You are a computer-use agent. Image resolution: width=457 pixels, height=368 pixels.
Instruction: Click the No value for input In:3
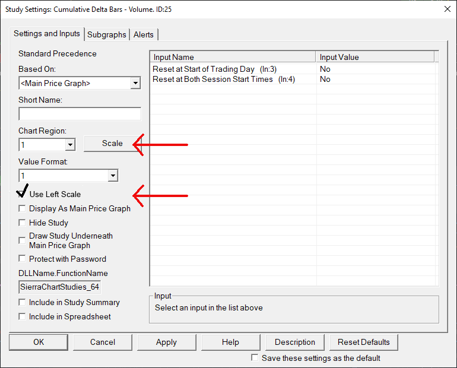(325, 69)
